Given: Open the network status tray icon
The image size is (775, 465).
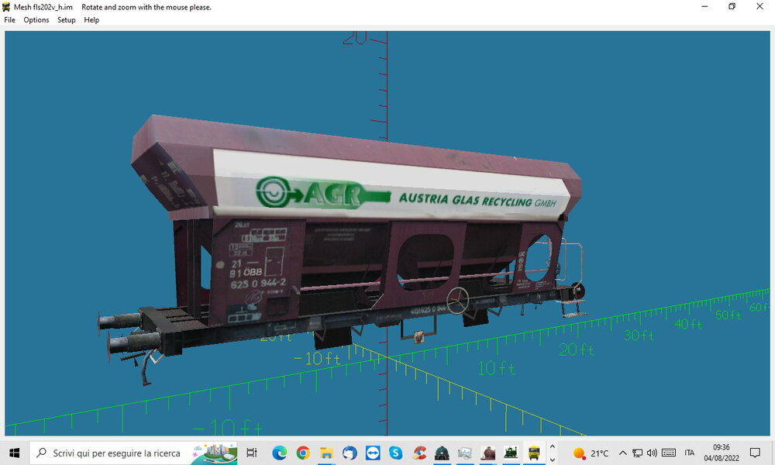Looking at the screenshot, I should point(638,453).
